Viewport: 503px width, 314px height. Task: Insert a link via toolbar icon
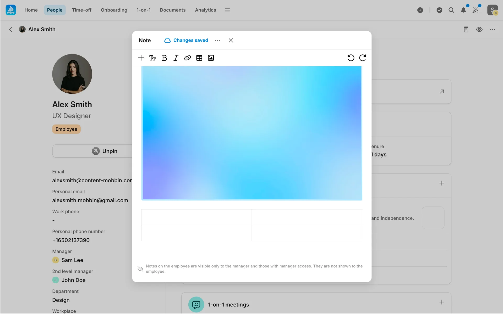(x=188, y=58)
